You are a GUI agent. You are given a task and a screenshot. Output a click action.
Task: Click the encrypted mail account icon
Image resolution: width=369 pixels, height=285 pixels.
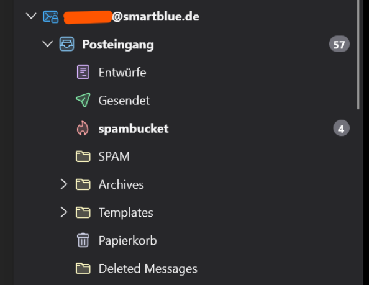coord(50,17)
